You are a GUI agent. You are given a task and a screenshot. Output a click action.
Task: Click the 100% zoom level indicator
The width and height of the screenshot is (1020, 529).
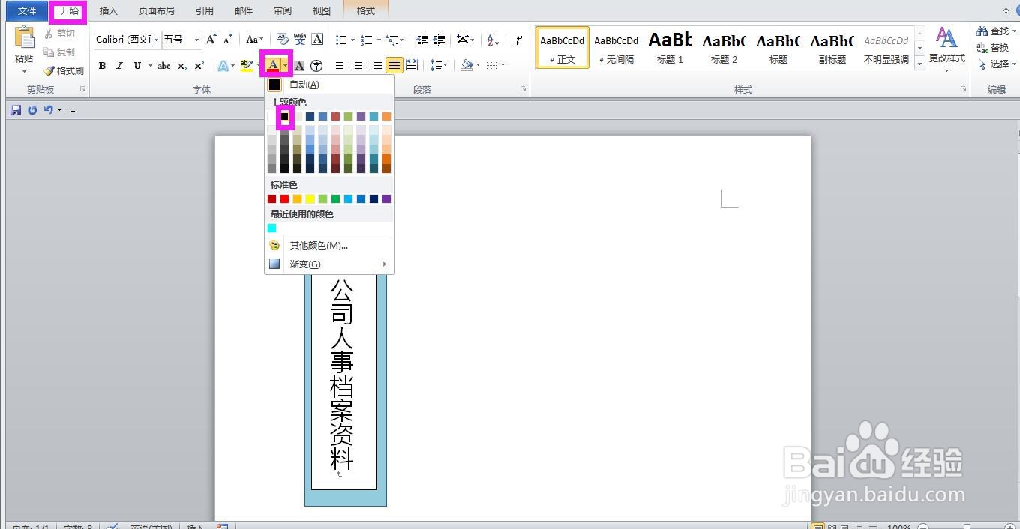coord(897,525)
